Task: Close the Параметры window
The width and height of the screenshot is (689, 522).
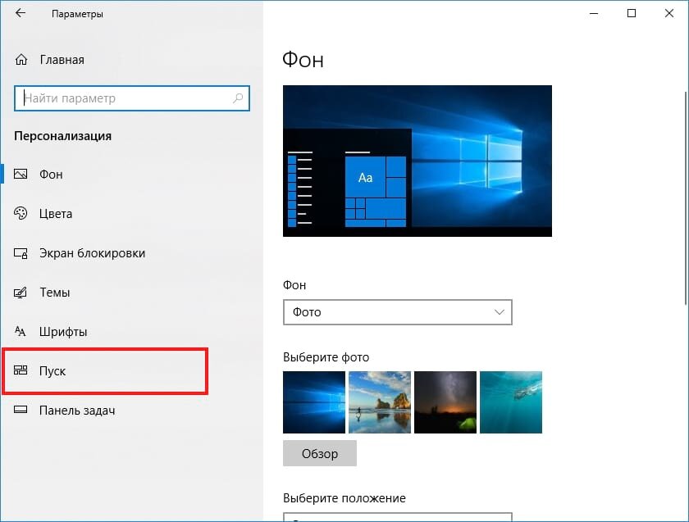Action: tap(668, 13)
